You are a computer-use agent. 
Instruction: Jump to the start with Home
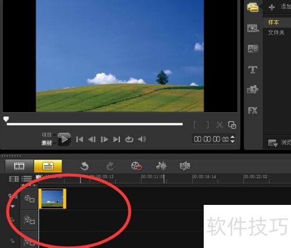80,139
